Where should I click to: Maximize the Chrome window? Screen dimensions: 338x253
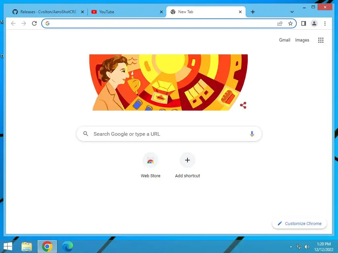[313, 7]
